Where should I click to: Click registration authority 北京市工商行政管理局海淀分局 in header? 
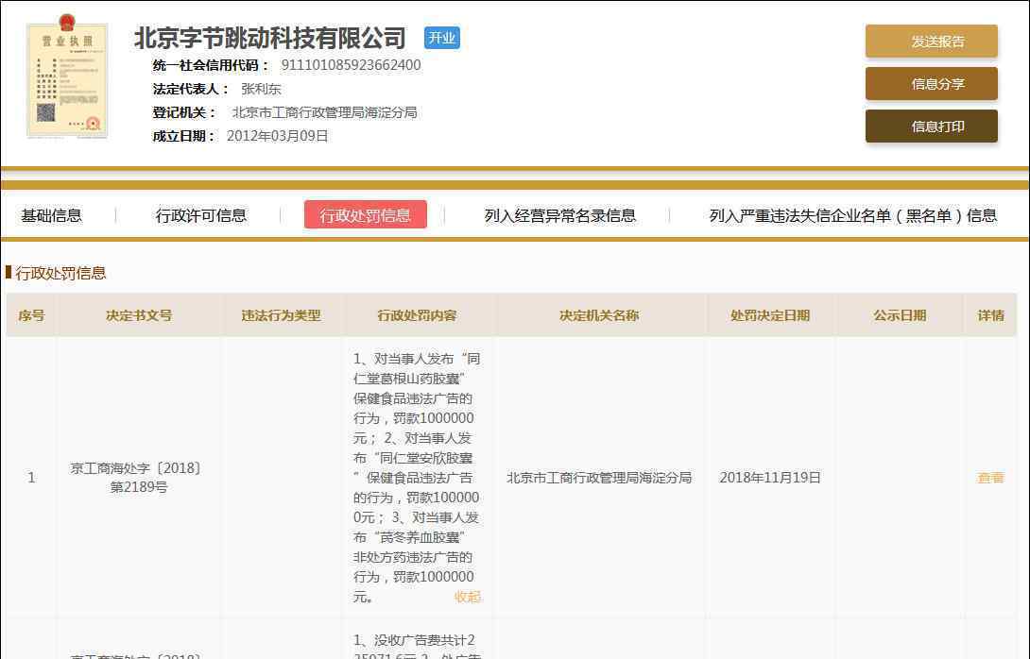tap(324, 112)
